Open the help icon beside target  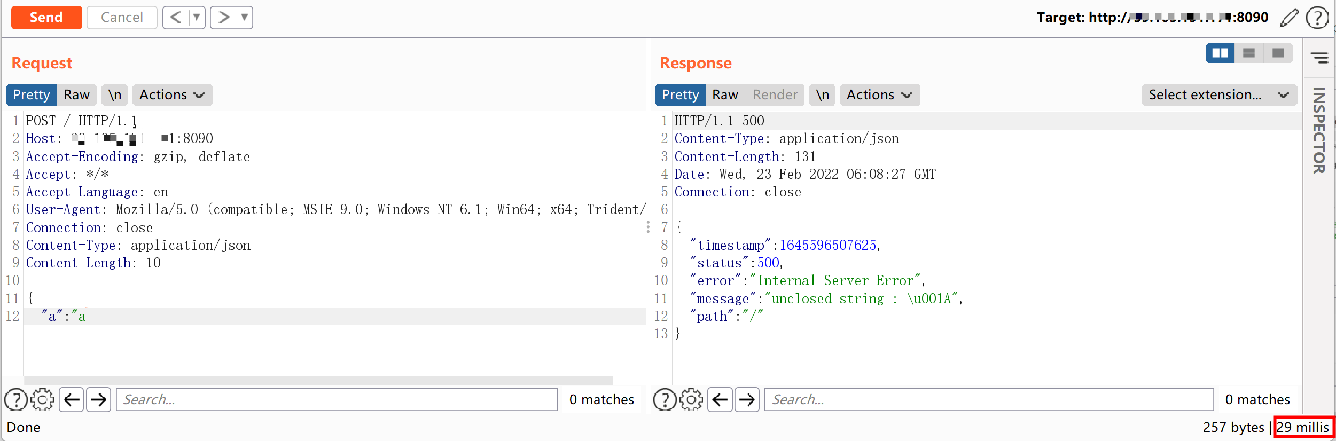pyautogui.click(x=1317, y=18)
